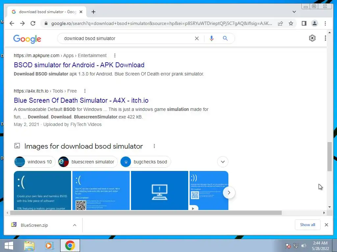
Task: Bookmark this page with the star
Action: point(291,23)
